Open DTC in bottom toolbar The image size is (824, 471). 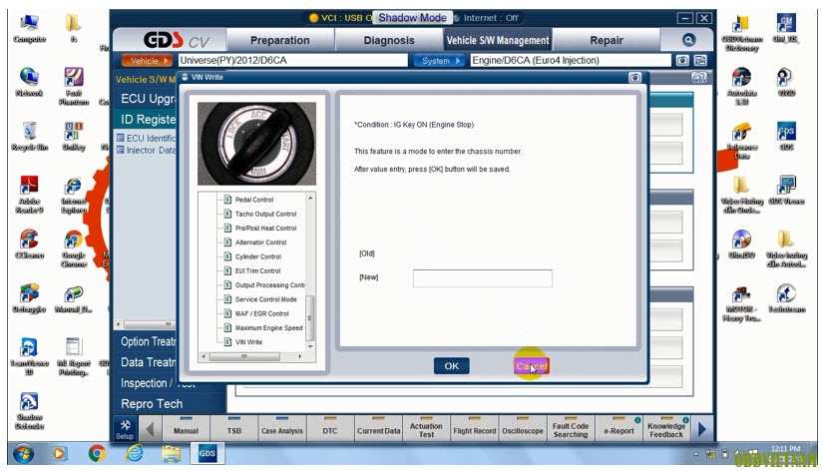coord(330,429)
